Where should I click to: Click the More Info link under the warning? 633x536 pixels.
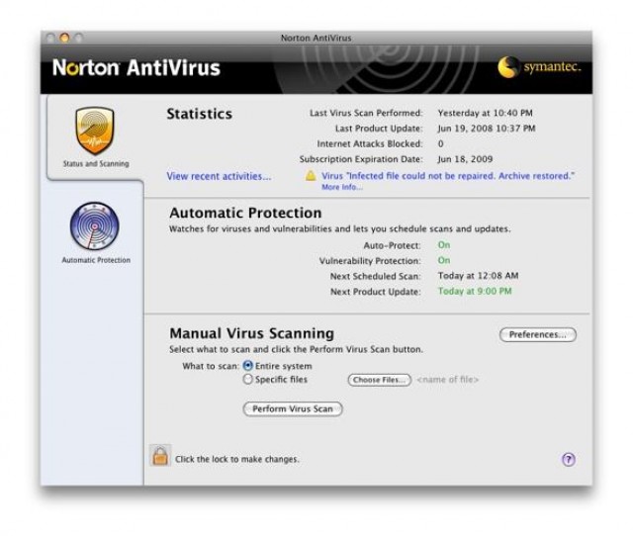click(341, 187)
